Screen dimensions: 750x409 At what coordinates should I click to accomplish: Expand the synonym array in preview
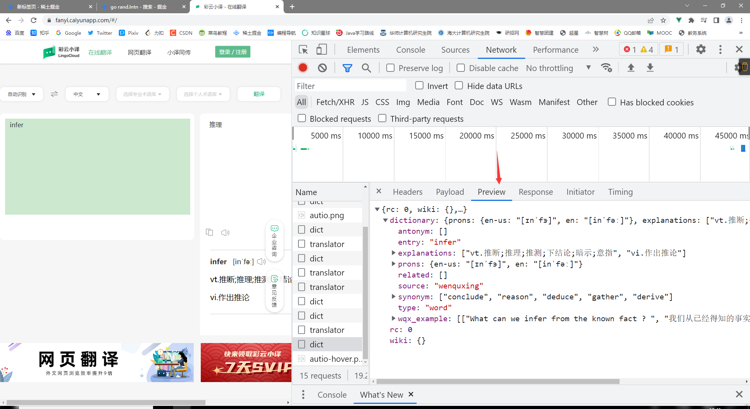click(x=393, y=297)
